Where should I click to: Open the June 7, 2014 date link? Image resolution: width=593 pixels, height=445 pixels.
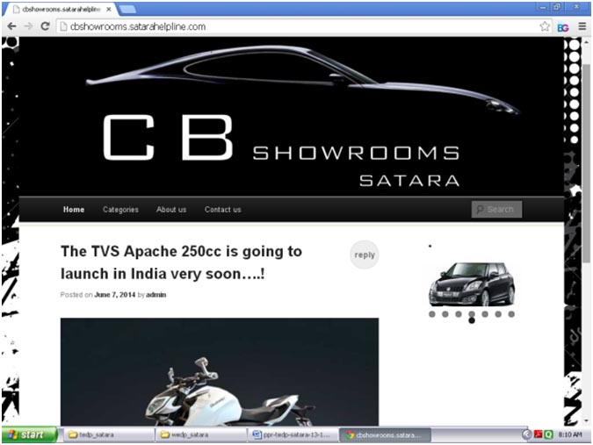(114, 295)
